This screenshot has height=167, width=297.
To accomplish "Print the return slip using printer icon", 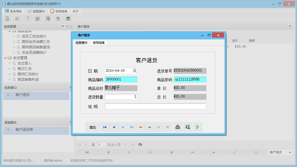I will [178, 127].
